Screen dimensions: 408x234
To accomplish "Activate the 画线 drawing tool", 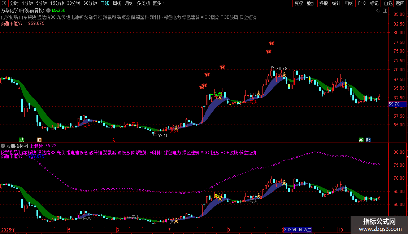I will click(x=349, y=3).
